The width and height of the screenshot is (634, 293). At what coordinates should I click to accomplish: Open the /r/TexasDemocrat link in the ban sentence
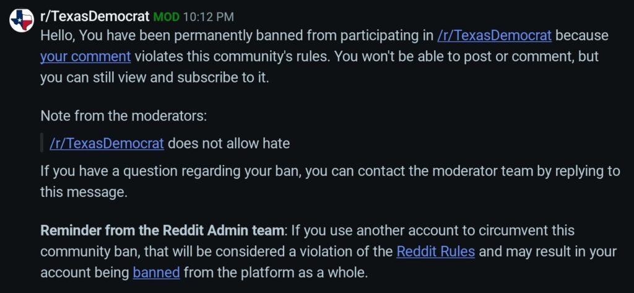click(494, 35)
